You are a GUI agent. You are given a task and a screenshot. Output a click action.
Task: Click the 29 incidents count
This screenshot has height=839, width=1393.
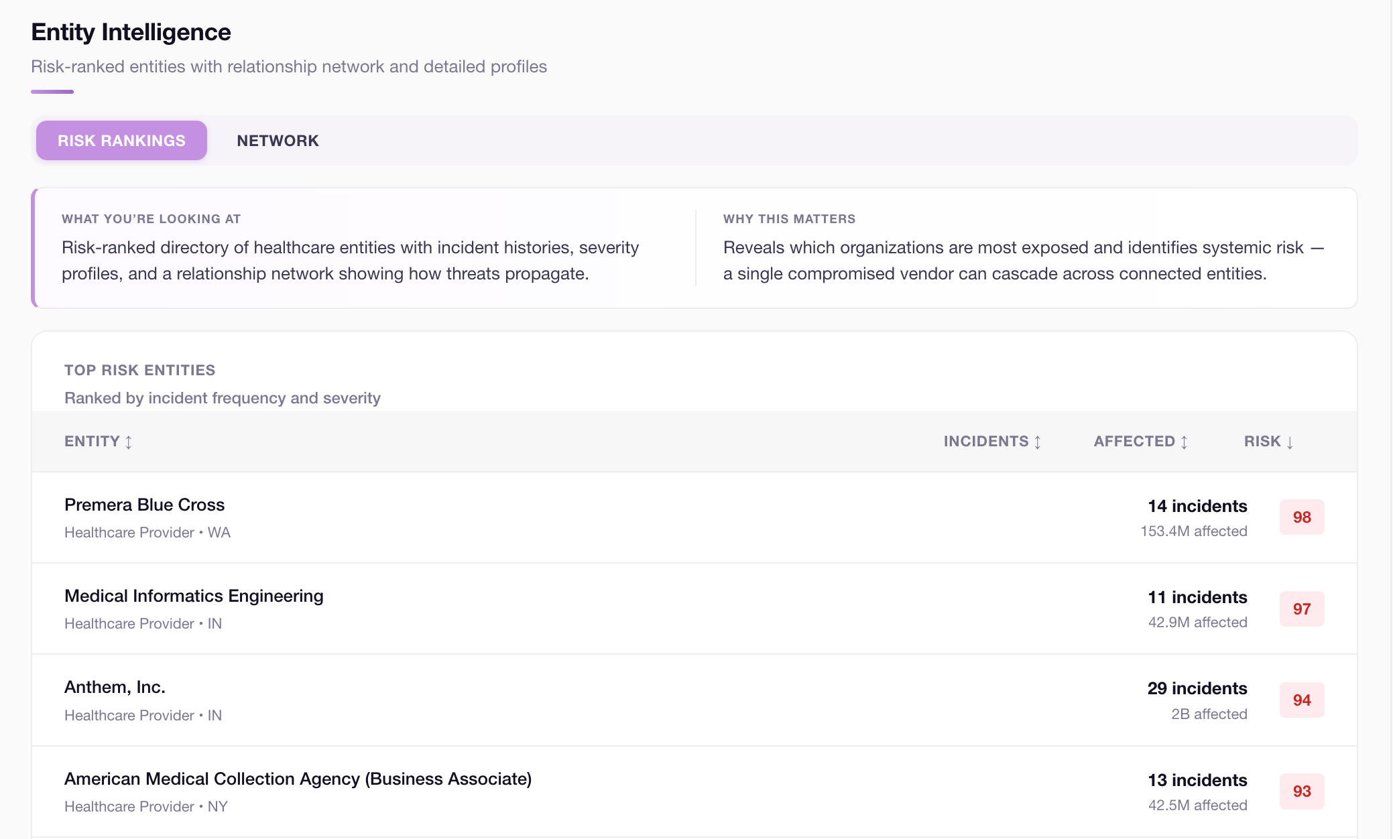pyautogui.click(x=1197, y=688)
